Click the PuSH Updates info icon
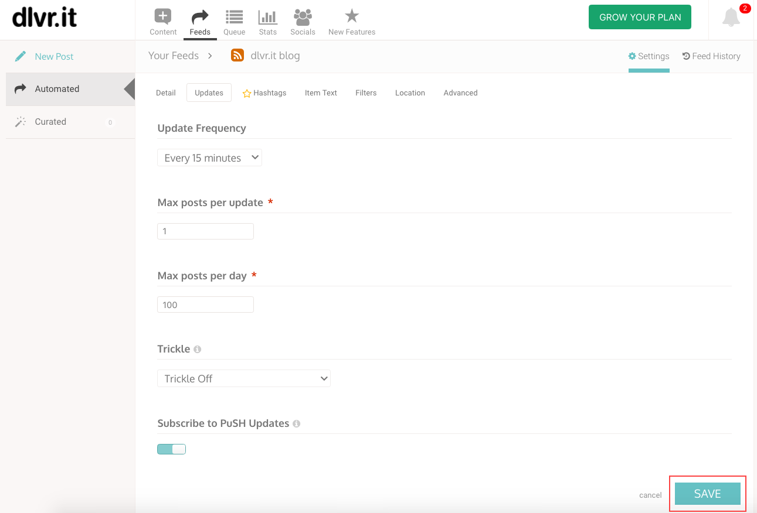The height and width of the screenshot is (513, 757). [297, 423]
